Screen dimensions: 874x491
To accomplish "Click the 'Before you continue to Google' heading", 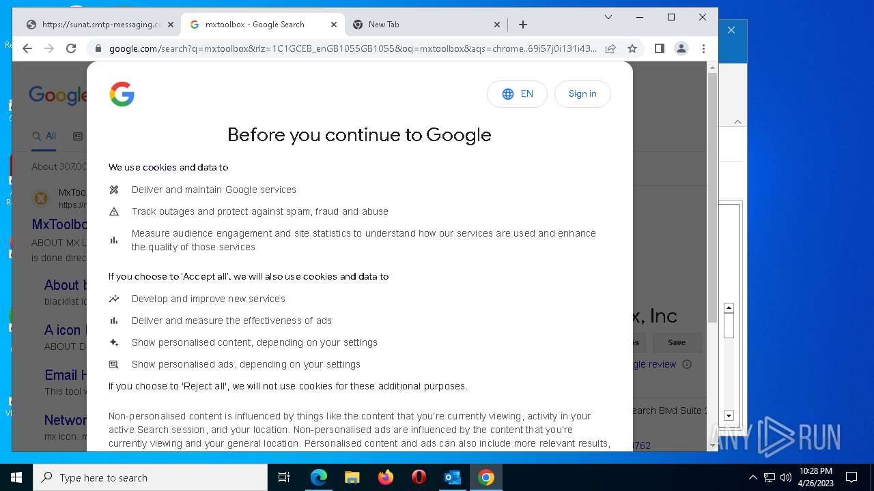I will (359, 135).
